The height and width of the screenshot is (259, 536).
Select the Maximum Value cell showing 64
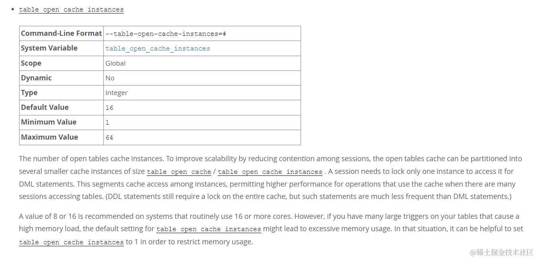pos(202,137)
